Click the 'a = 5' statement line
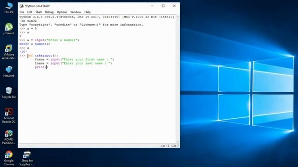This screenshot has width=298, height=167. point(28,29)
